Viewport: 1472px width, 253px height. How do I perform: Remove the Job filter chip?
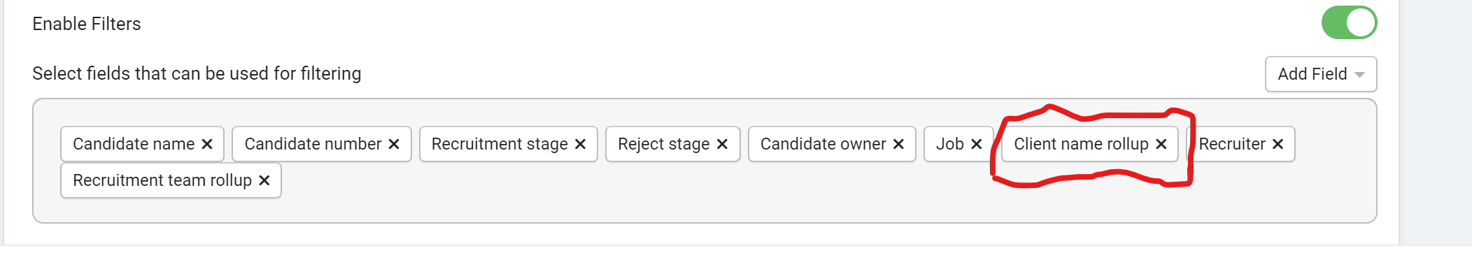(977, 144)
